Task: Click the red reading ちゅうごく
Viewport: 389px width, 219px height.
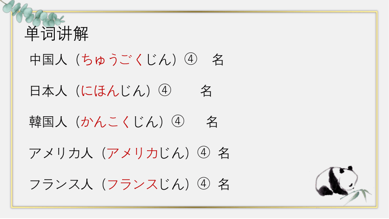Action: [x=112, y=60]
